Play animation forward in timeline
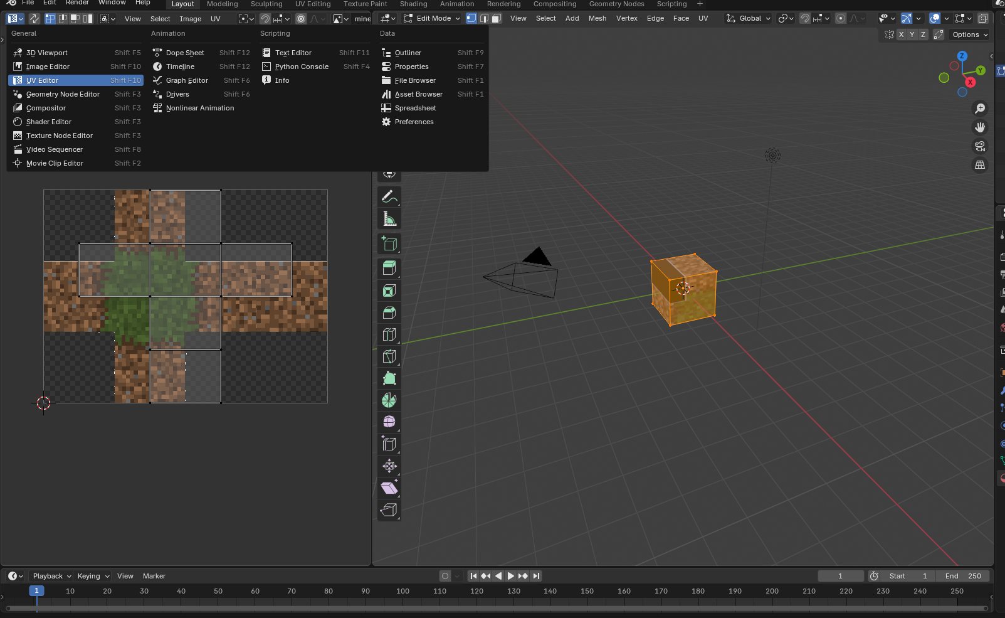Screen dimensions: 1005x618 click(x=511, y=576)
